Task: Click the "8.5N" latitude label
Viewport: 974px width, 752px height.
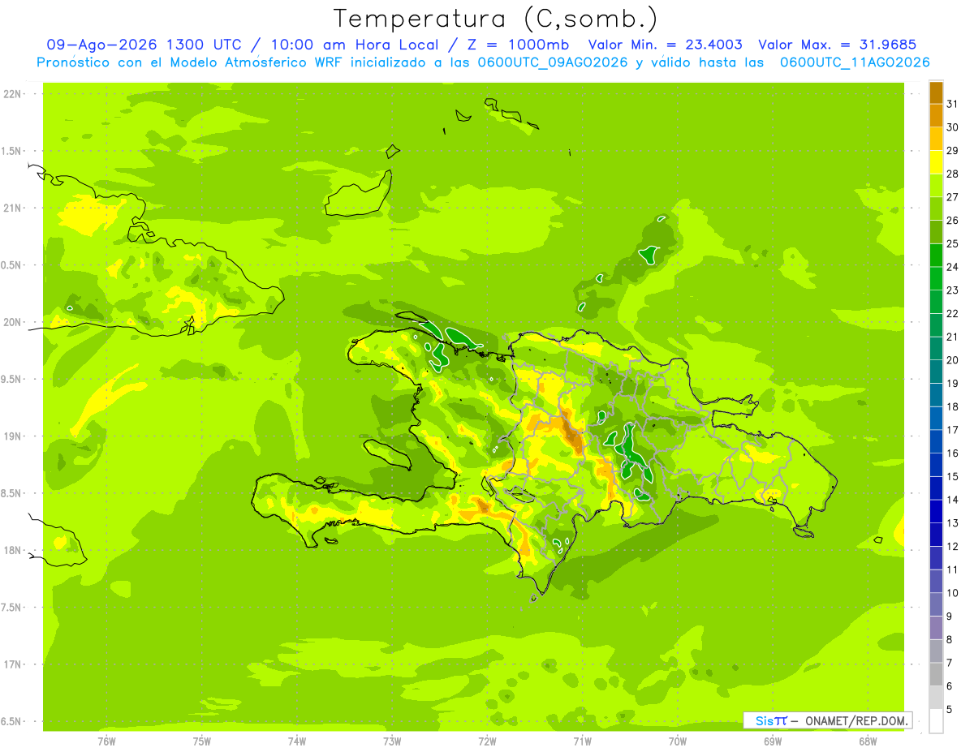Action: pos(11,493)
